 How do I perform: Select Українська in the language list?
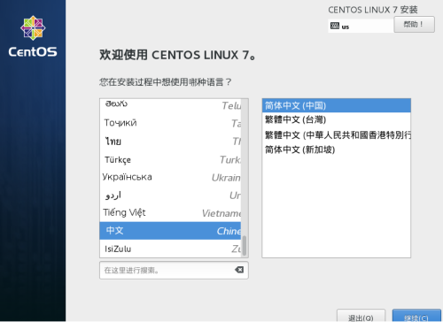170,177
